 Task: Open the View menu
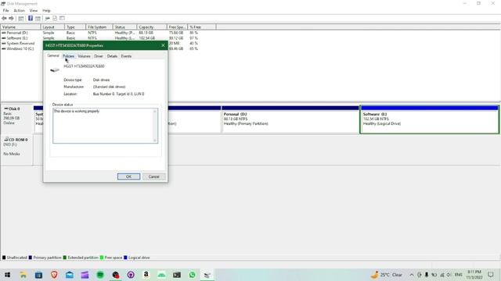(x=34, y=10)
